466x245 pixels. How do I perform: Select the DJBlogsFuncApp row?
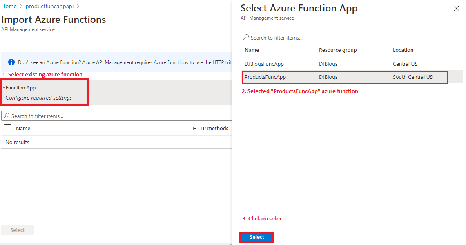click(352, 64)
